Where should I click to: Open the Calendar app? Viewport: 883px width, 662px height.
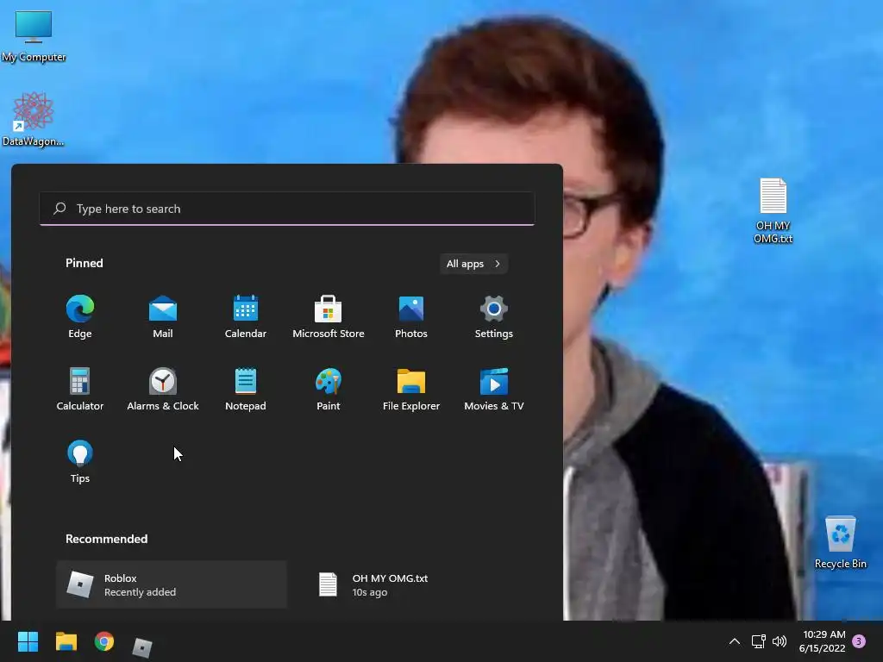point(246,316)
